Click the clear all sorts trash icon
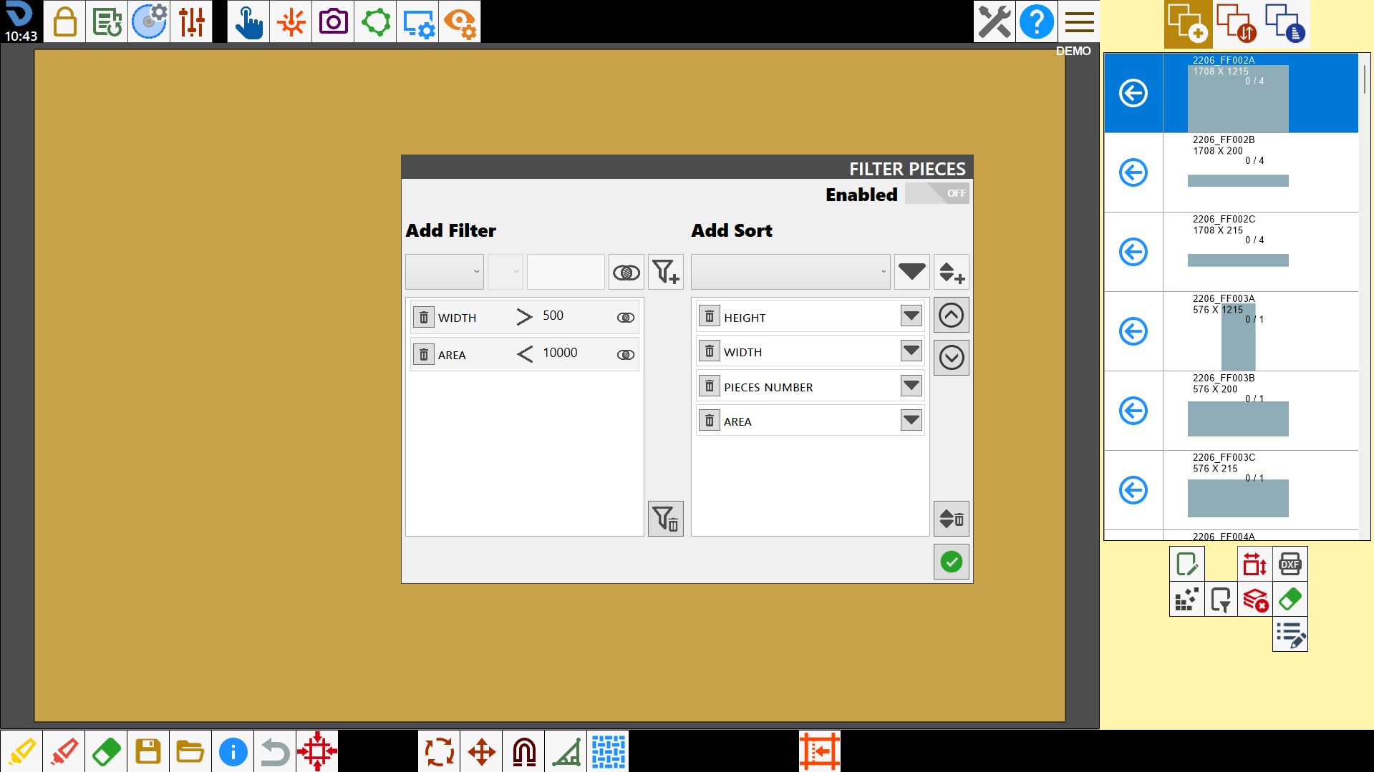This screenshot has height=772, width=1374. [x=952, y=519]
